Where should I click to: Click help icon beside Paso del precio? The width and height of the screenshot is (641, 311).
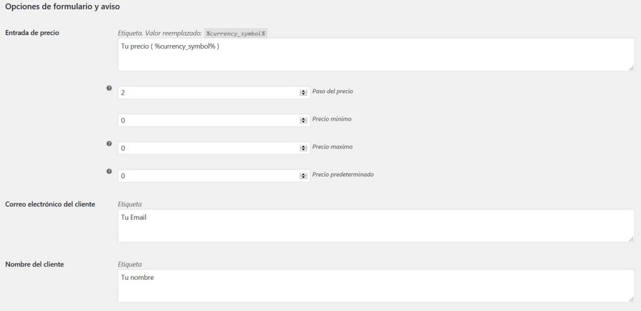tap(109, 89)
